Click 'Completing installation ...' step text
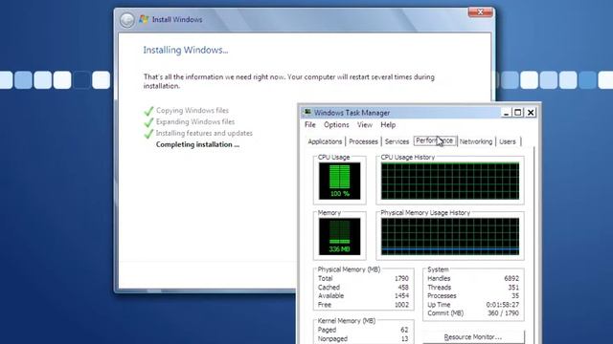The image size is (613, 344). 198,144
